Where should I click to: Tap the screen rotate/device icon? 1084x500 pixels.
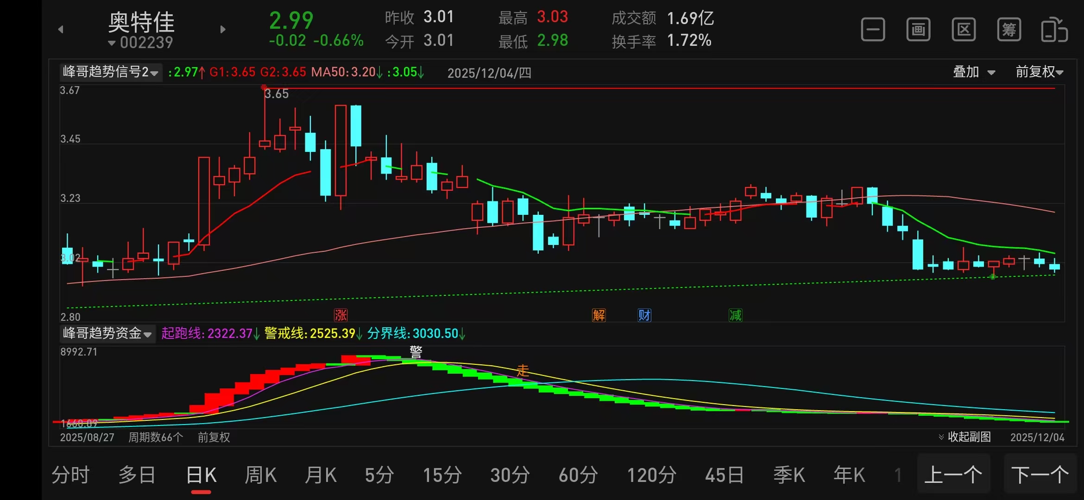tap(1054, 30)
